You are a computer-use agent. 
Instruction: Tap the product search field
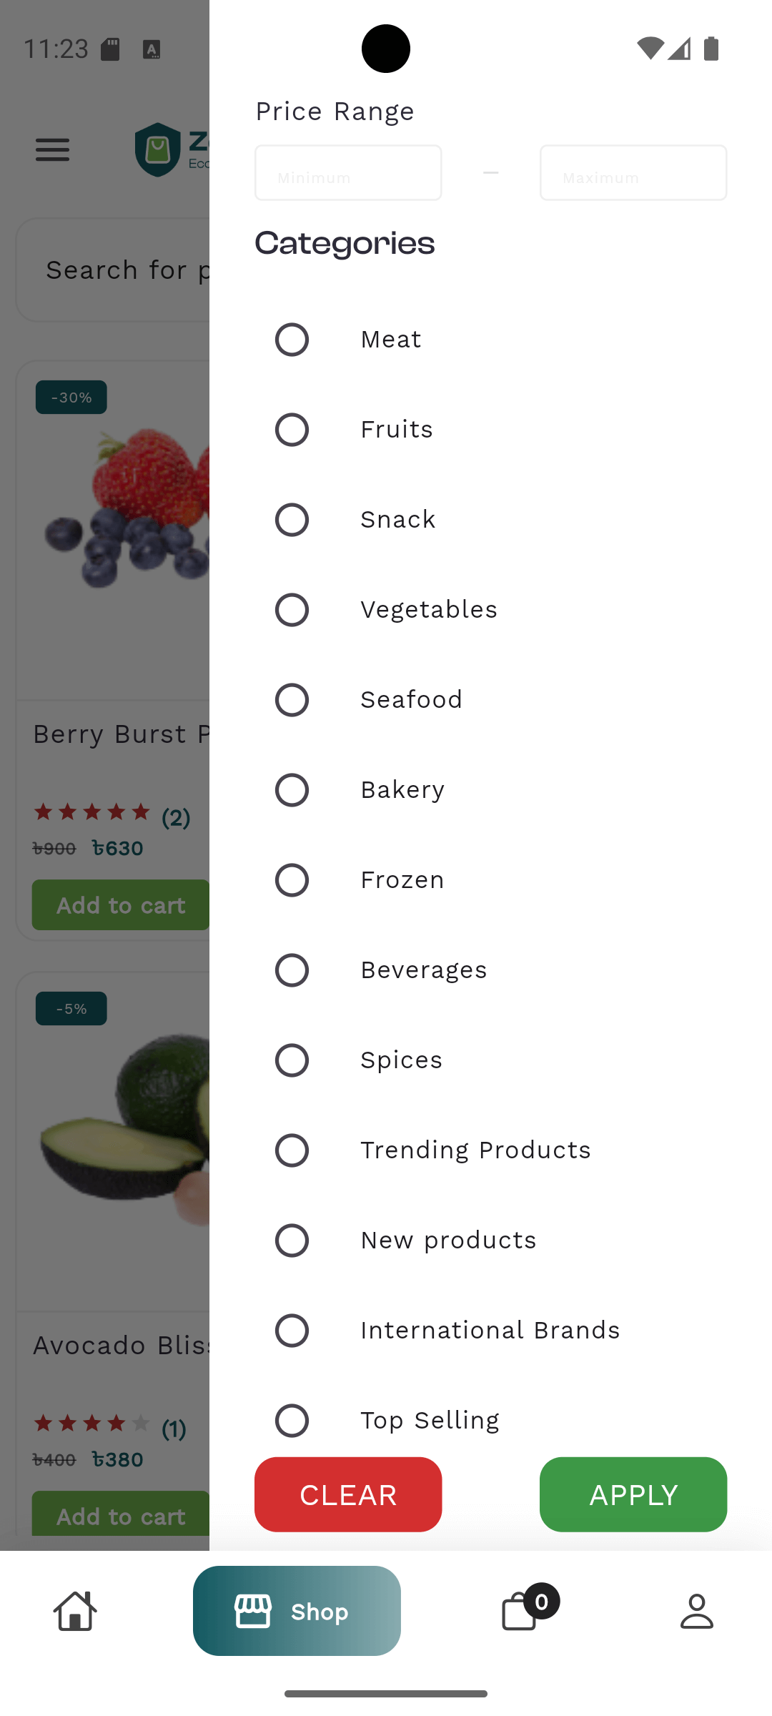click(114, 270)
